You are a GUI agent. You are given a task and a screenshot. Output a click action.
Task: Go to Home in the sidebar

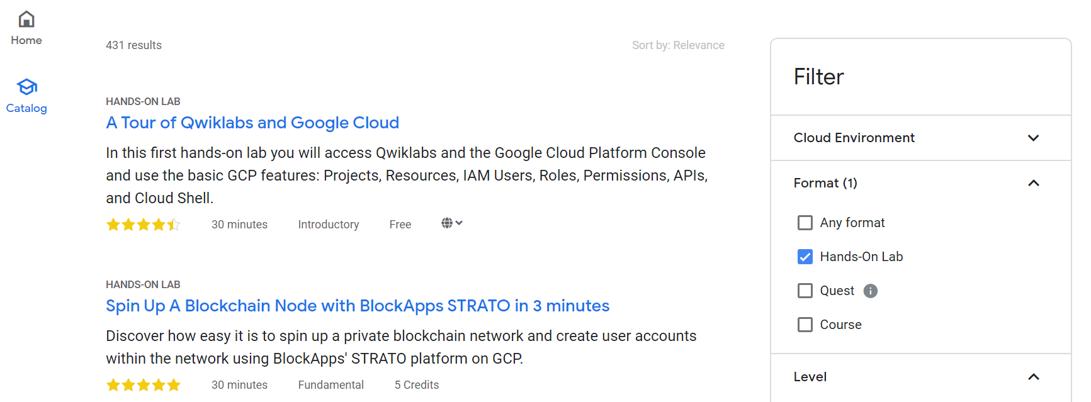coord(26,28)
